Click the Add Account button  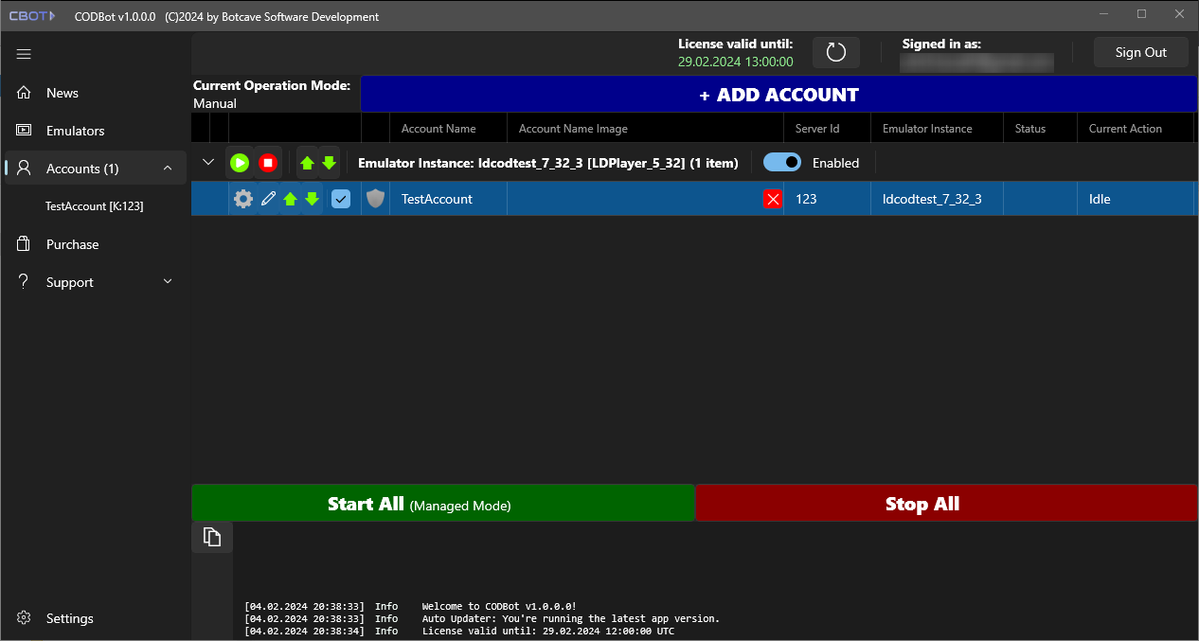pyautogui.click(x=778, y=95)
